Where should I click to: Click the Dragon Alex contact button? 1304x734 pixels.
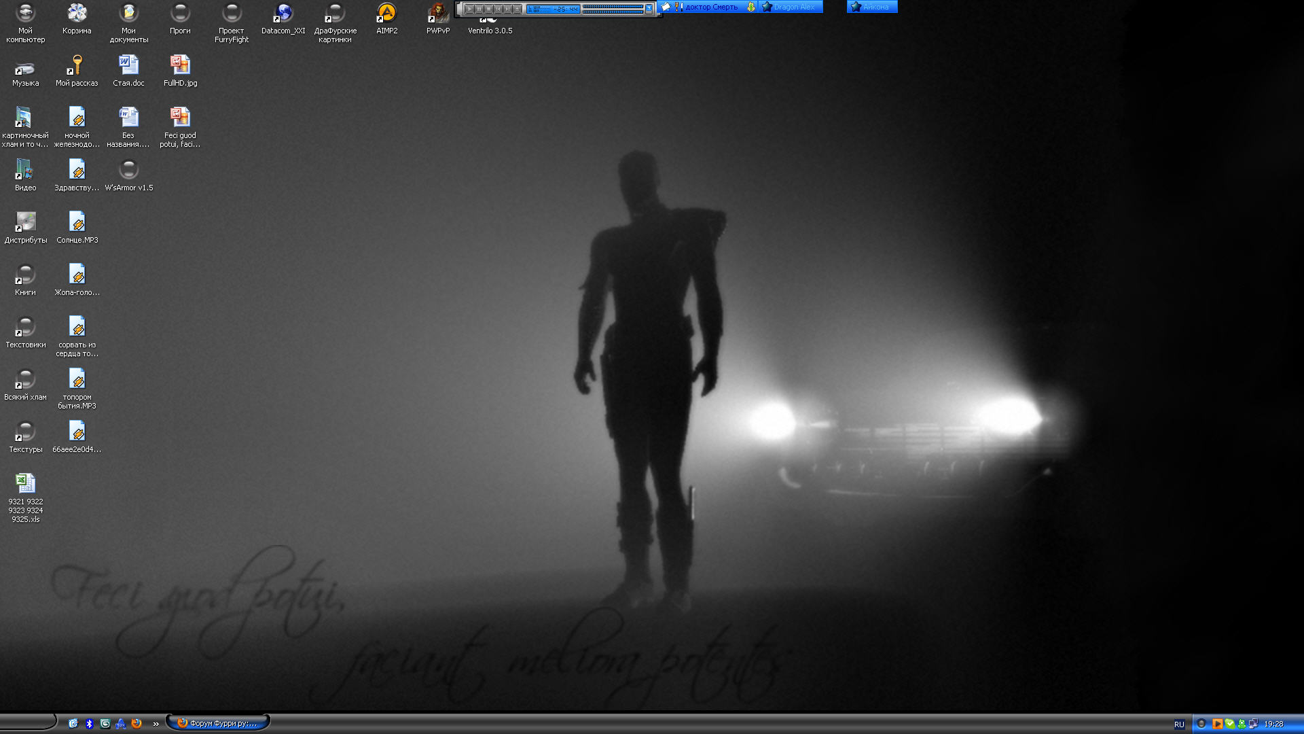point(792,7)
